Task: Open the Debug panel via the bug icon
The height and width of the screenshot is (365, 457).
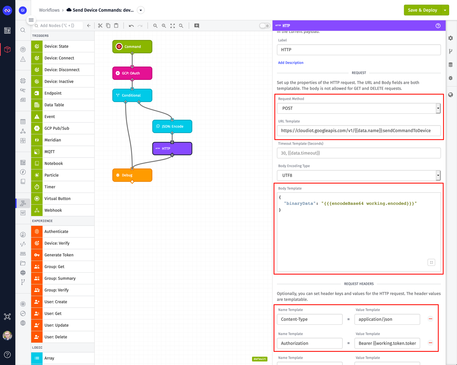Action: coord(451,78)
